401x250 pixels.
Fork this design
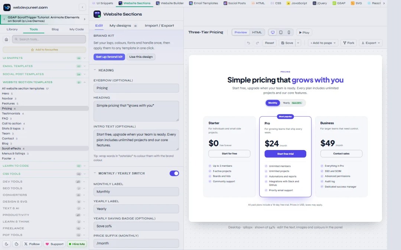(349, 43)
